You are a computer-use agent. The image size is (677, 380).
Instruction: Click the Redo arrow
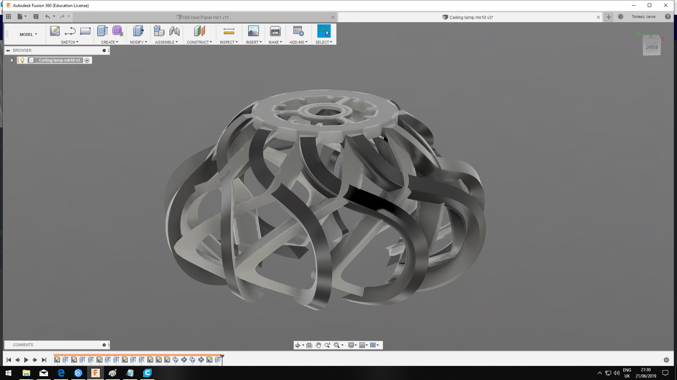click(62, 17)
